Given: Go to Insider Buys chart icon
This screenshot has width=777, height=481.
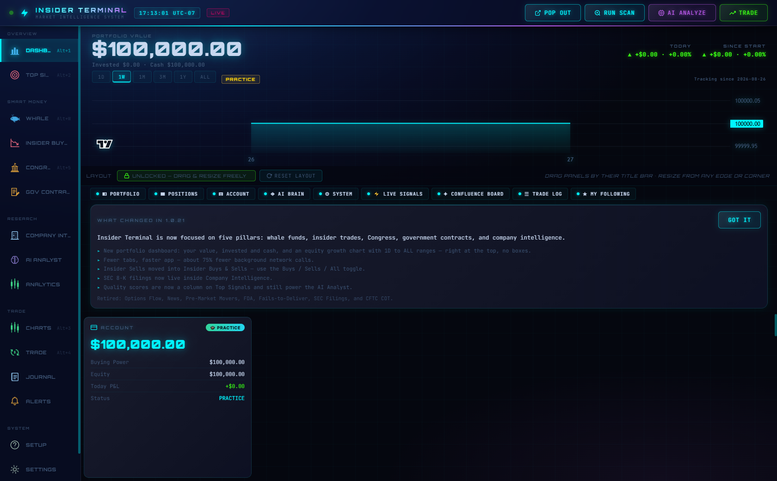Looking at the screenshot, I should (15, 143).
